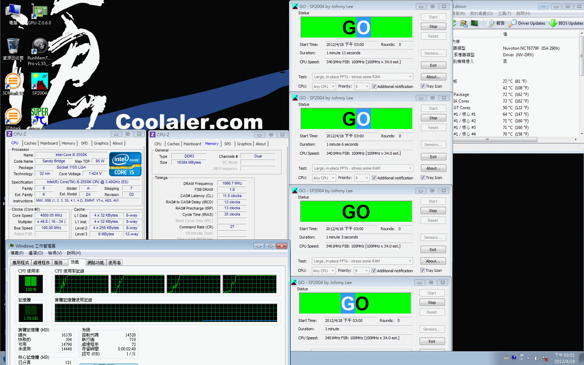Click the volume speaker icon in the system tray

pos(536,358)
